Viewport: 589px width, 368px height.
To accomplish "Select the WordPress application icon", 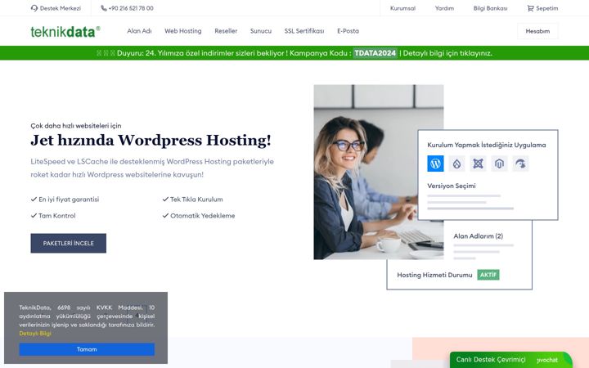I will click(435, 164).
